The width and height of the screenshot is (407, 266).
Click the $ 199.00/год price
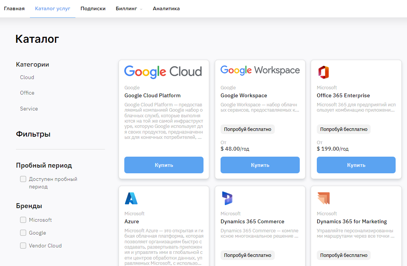[x=332, y=149]
